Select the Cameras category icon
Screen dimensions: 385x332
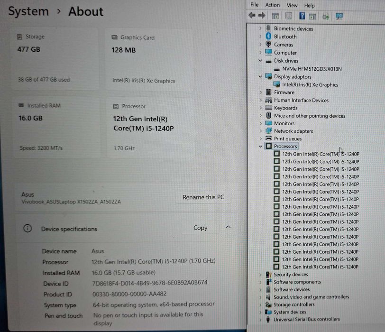268,44
